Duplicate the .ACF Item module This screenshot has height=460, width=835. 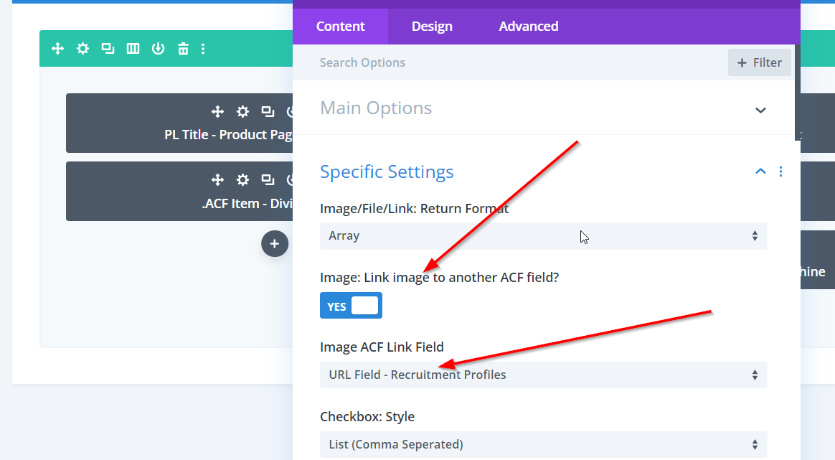tap(268, 179)
